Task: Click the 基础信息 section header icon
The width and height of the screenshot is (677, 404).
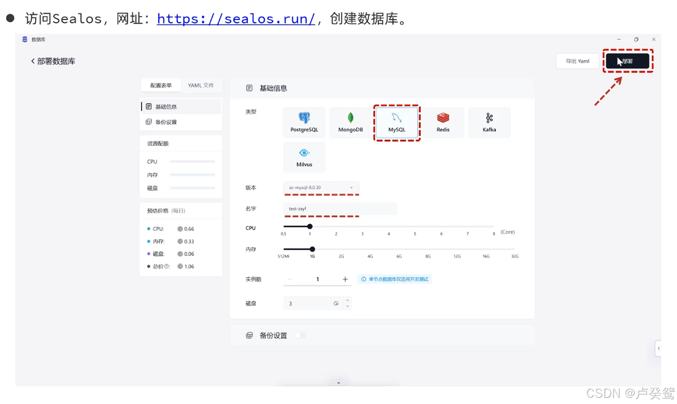Action: coord(250,88)
